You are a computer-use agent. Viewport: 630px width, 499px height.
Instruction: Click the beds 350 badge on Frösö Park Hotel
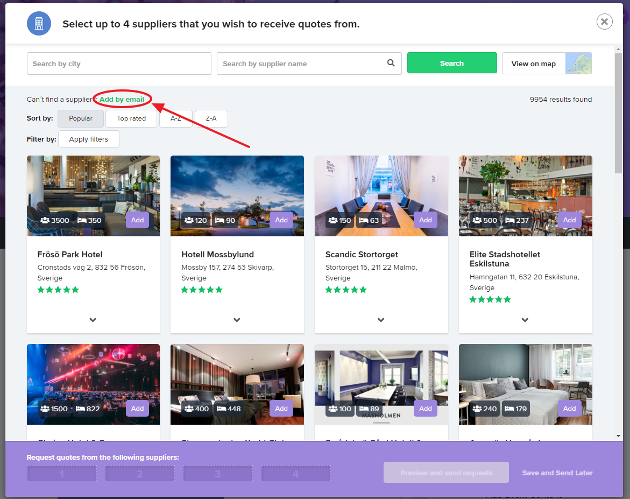click(89, 220)
